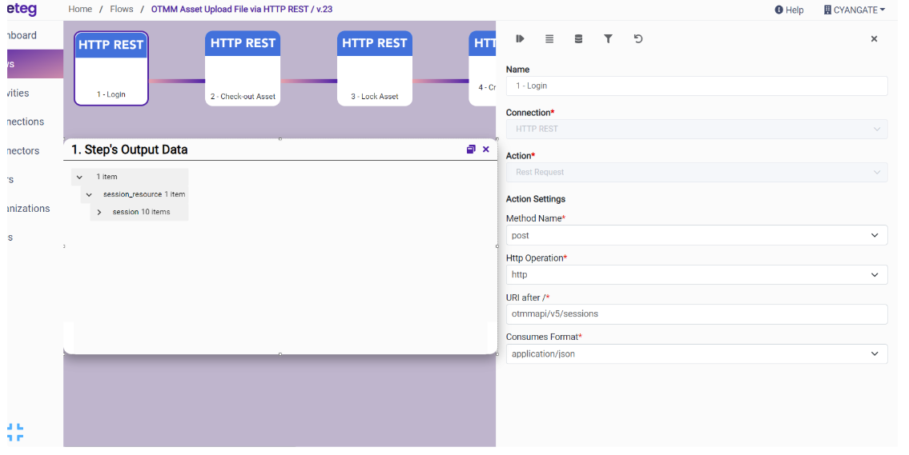This screenshot has width=909, height=455.
Task: Click the Help question mark icon
Action: 778,10
